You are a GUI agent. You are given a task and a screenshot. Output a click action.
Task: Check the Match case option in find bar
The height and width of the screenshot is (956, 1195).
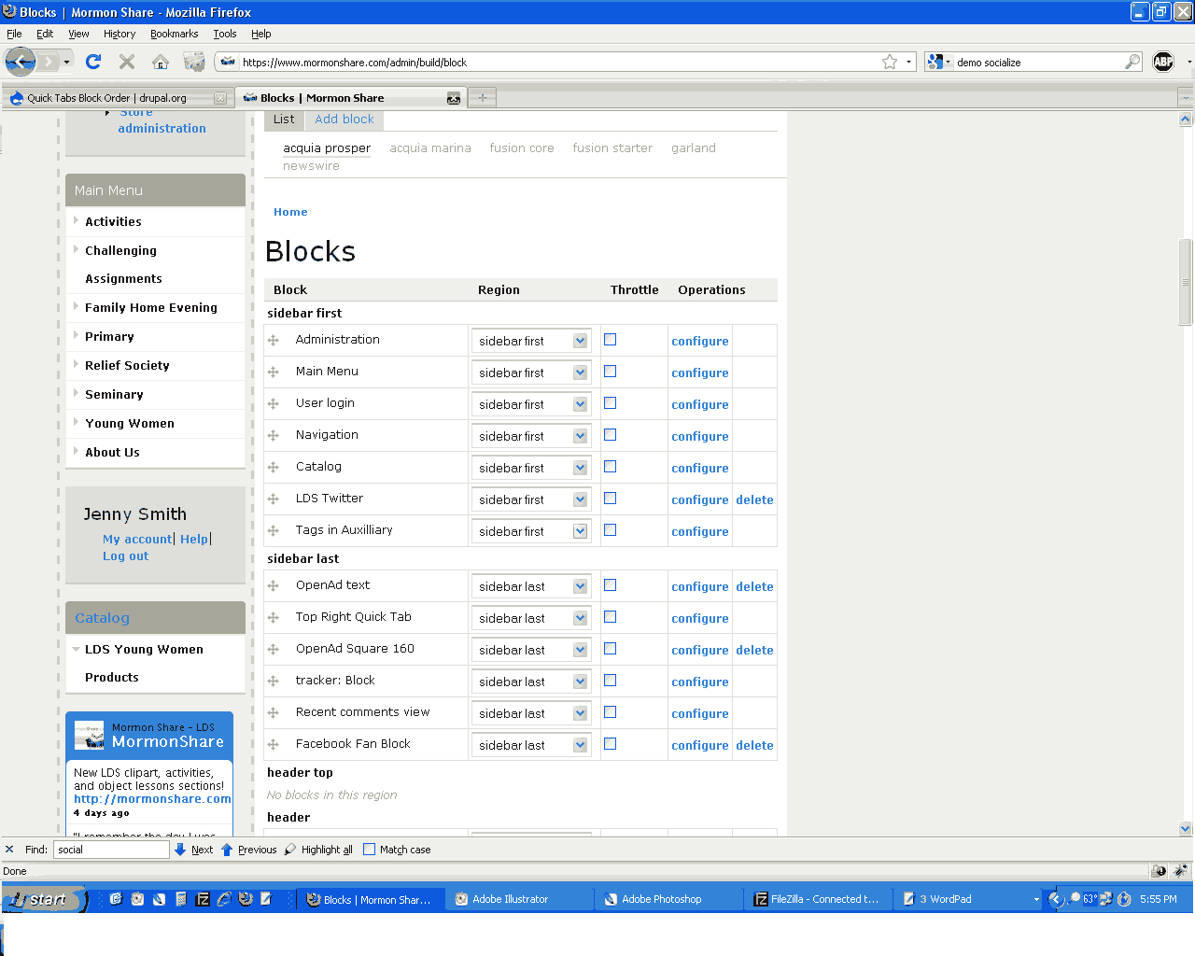tap(370, 849)
